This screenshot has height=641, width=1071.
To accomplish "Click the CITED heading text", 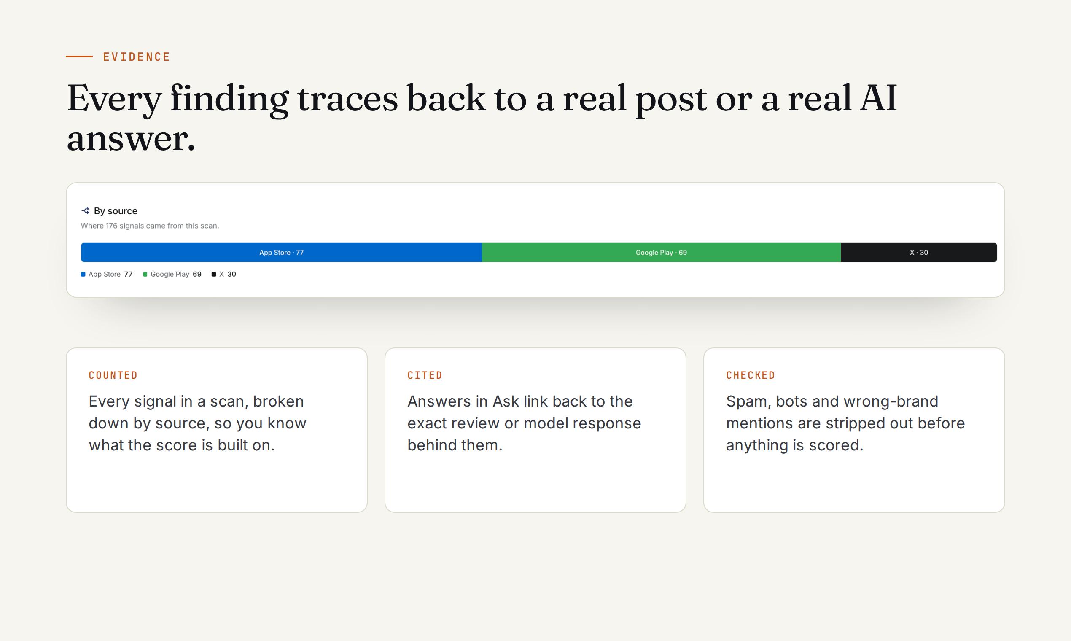I will pos(425,375).
